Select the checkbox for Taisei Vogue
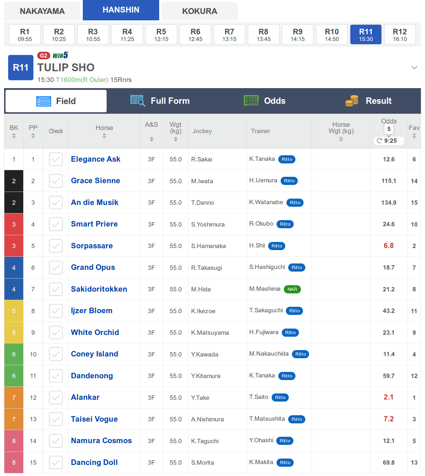The height and width of the screenshot is (476, 425). pyautogui.click(x=56, y=419)
